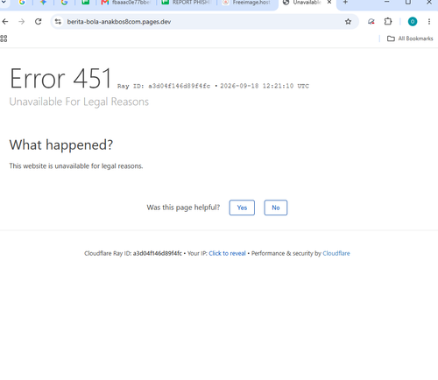Go back to the previous page

click(5, 22)
